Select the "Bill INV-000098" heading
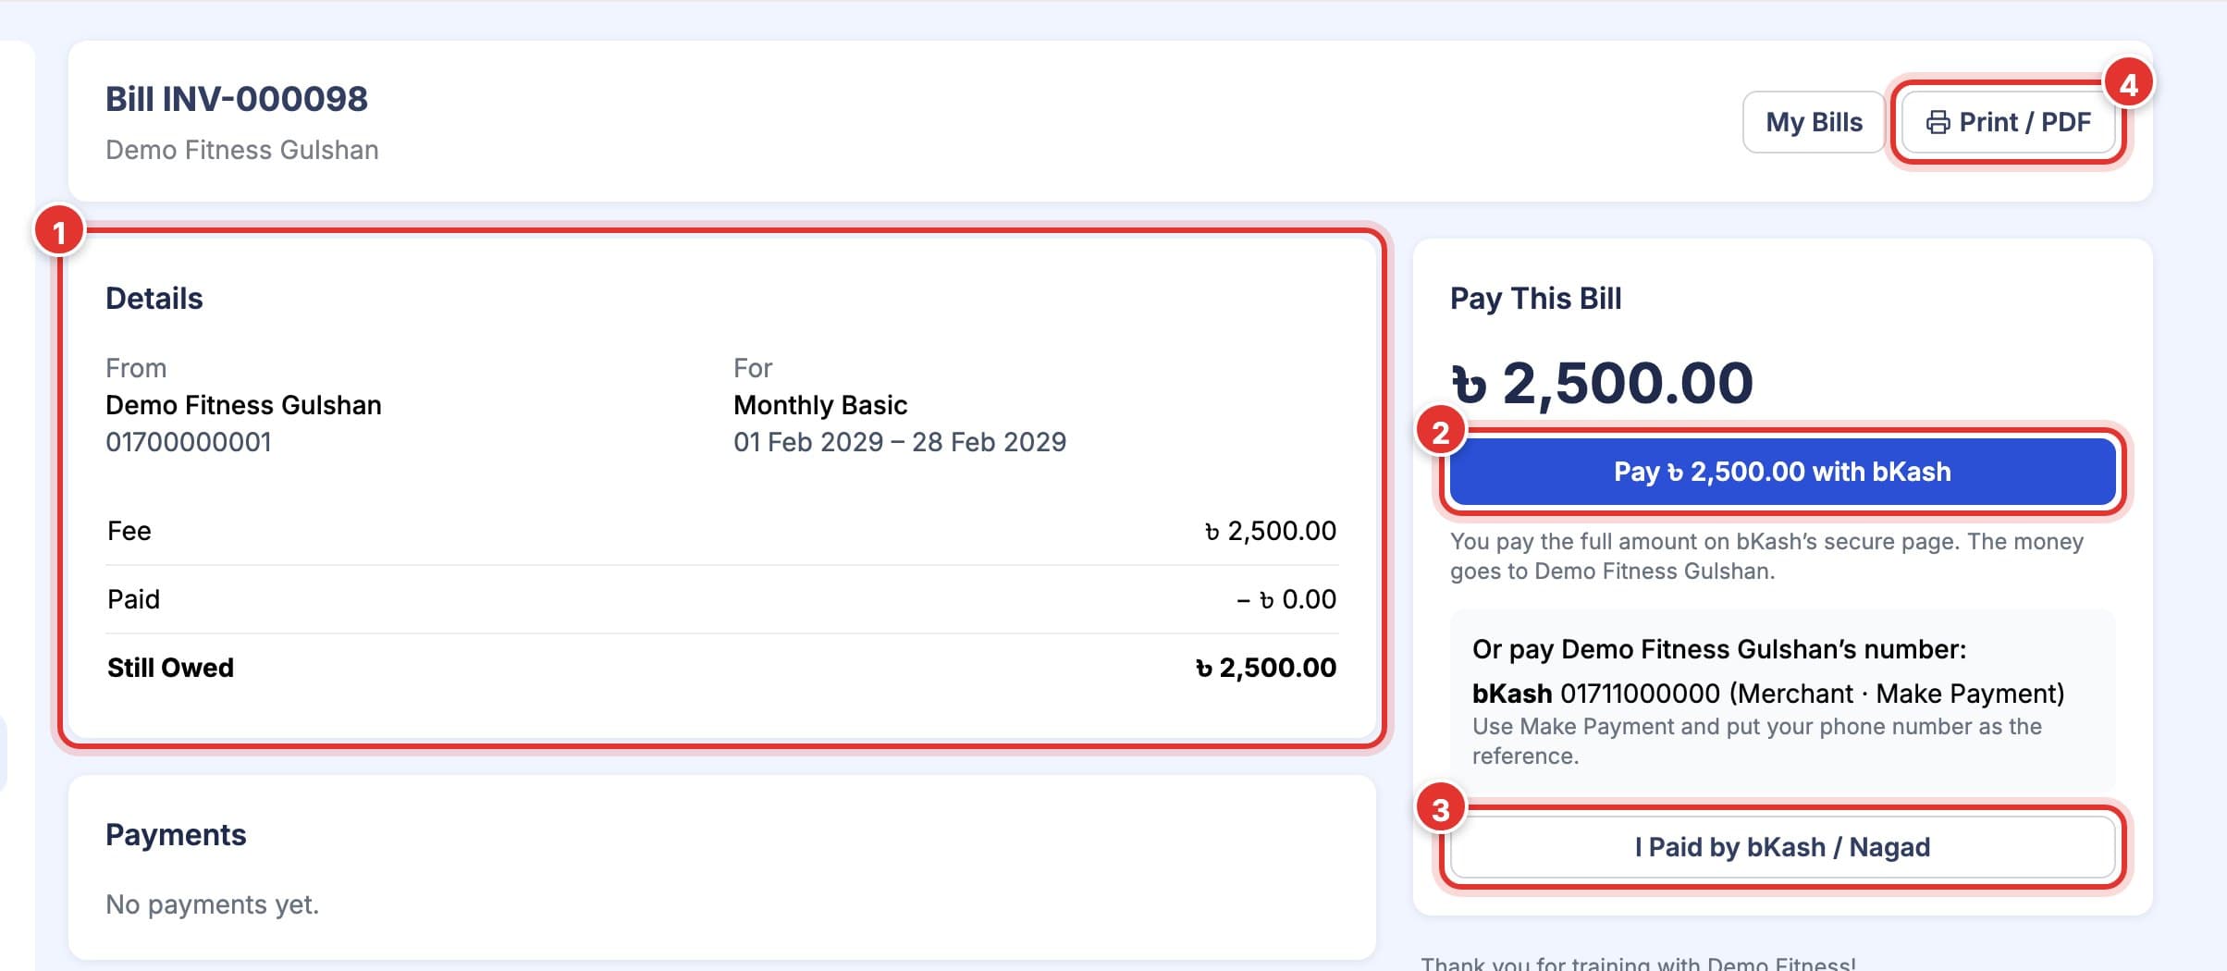The width and height of the screenshot is (2227, 971). click(x=237, y=99)
